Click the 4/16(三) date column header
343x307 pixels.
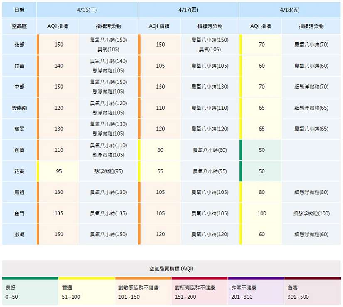[x=87, y=10]
